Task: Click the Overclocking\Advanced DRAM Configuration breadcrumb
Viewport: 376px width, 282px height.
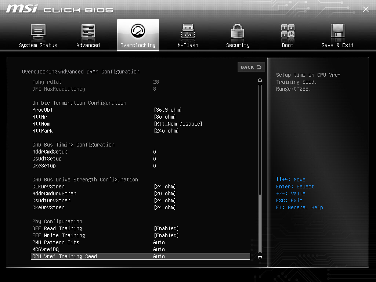Action: (x=81, y=72)
